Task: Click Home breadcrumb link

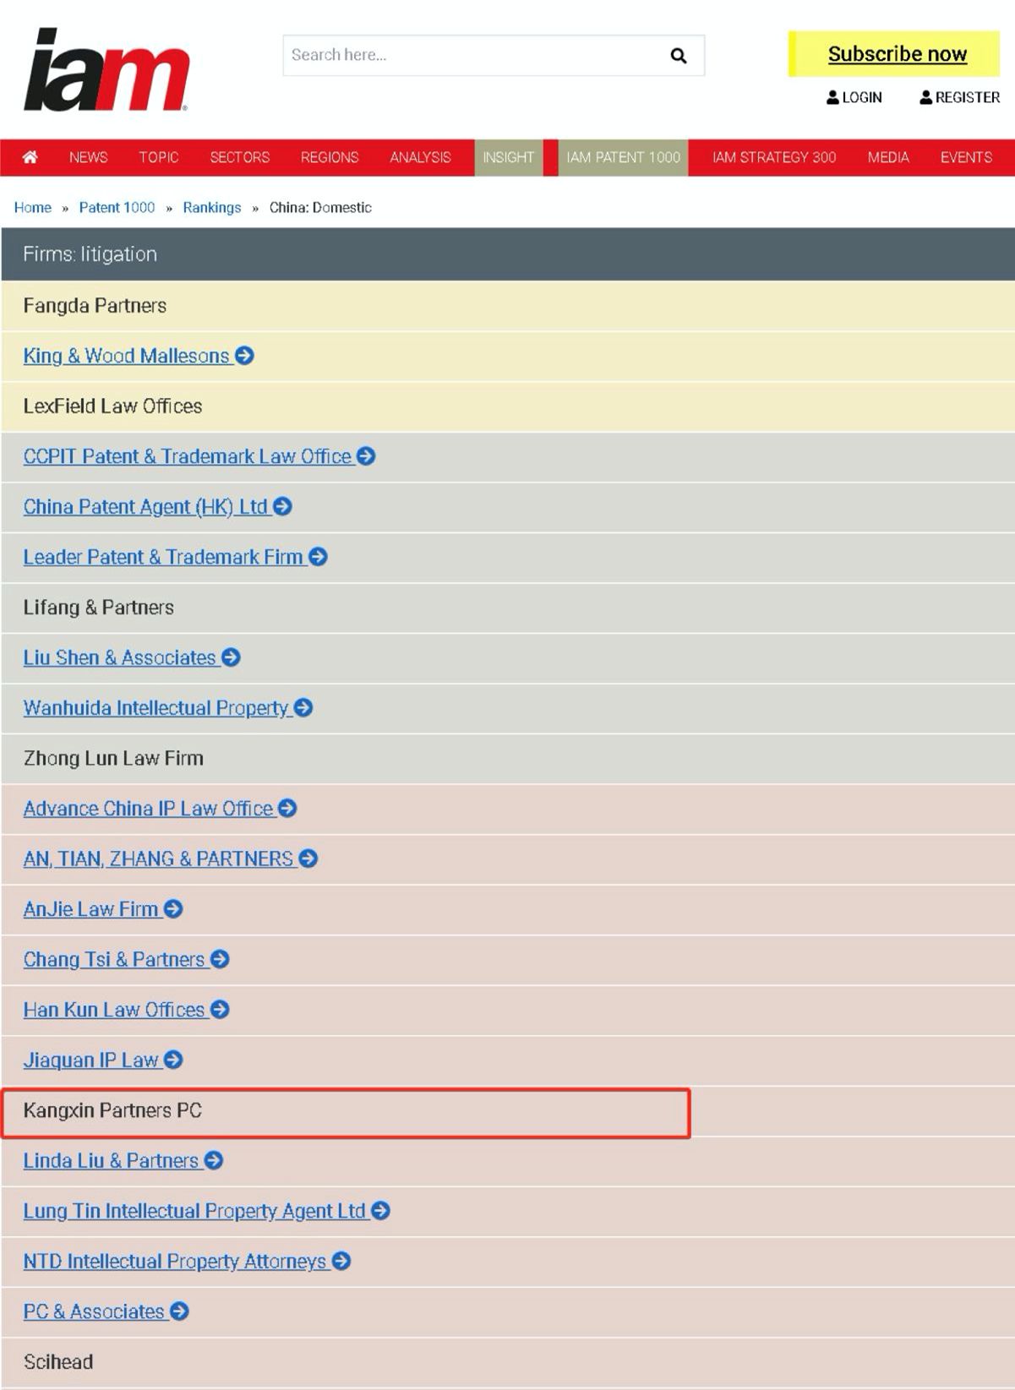Action: pyautogui.click(x=32, y=207)
